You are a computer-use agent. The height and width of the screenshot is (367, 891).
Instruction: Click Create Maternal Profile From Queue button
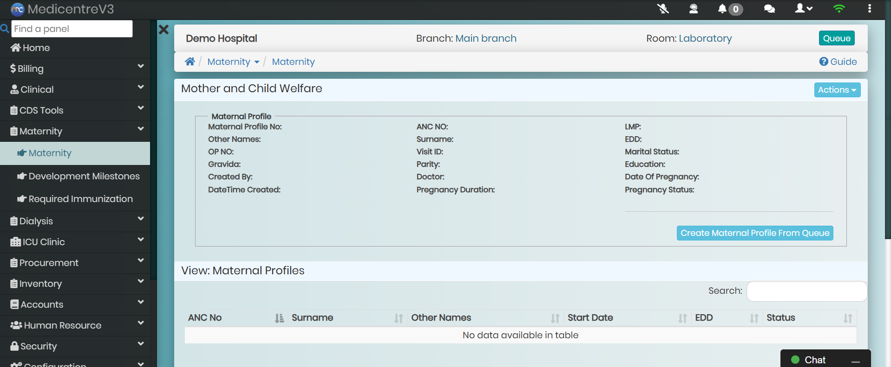click(x=754, y=233)
